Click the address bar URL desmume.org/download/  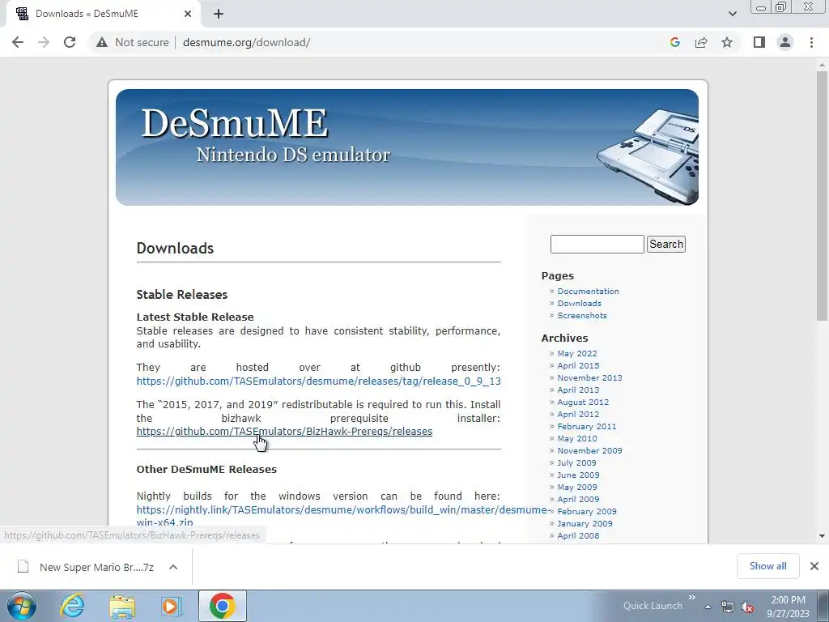click(x=246, y=42)
